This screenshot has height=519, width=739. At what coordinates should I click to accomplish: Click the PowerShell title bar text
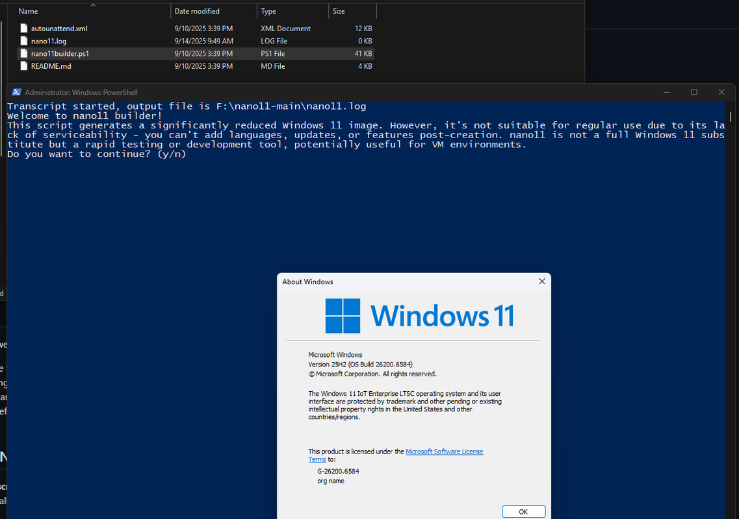coord(81,93)
